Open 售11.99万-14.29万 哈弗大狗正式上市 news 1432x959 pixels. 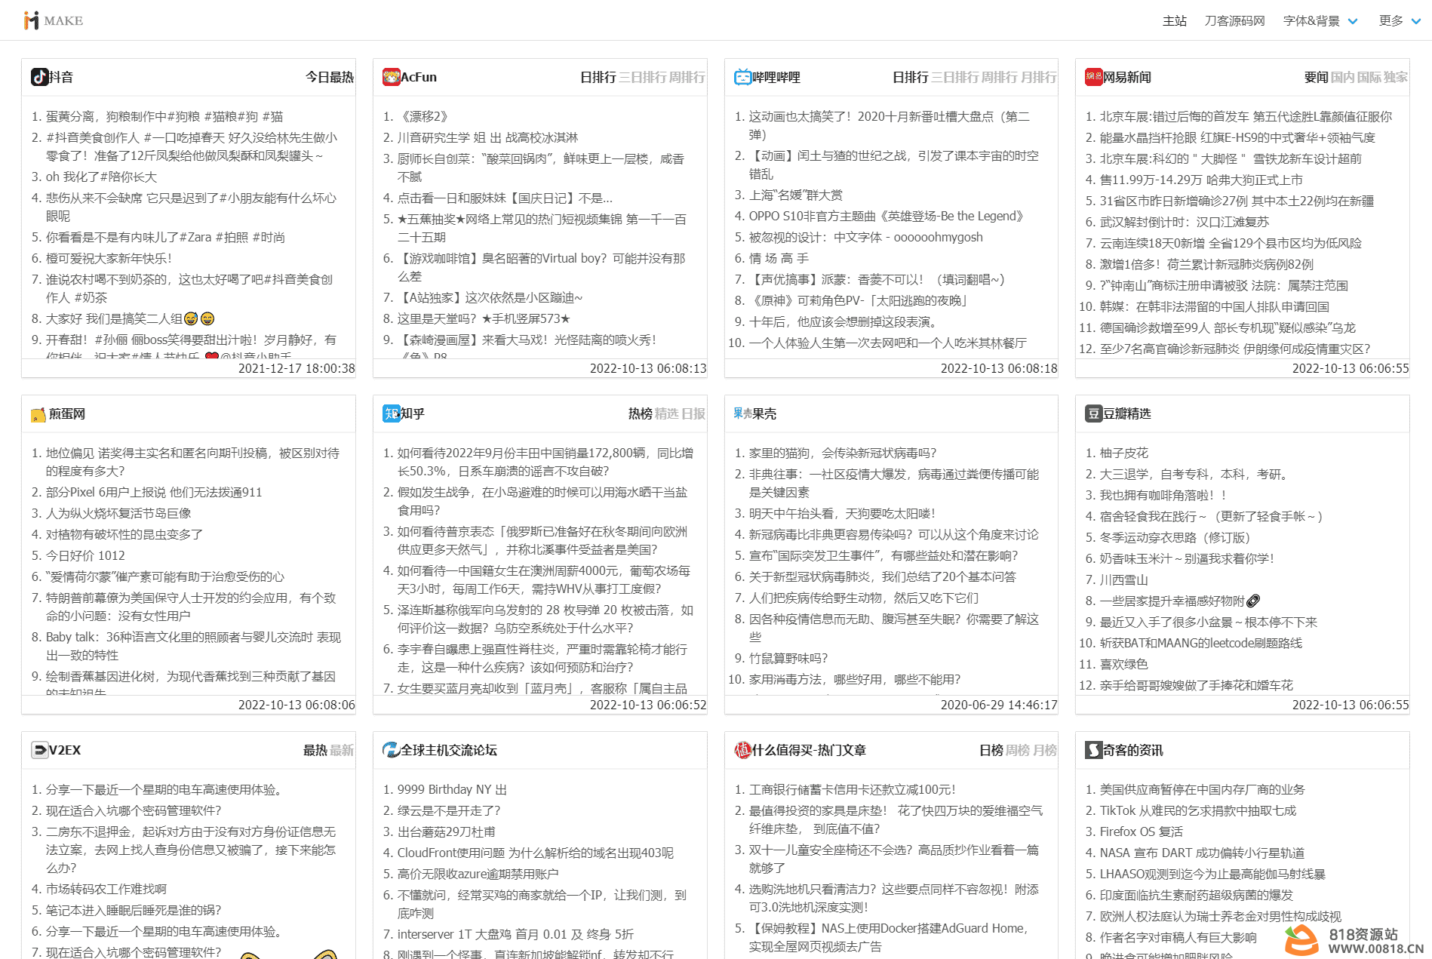coord(1201,180)
